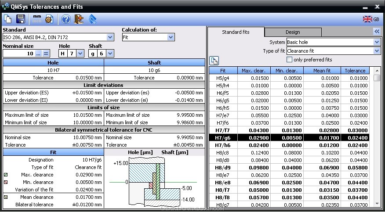Click the Min. clearance red legend box
Viewport: 385px width, 212px height.
pos(6,182)
